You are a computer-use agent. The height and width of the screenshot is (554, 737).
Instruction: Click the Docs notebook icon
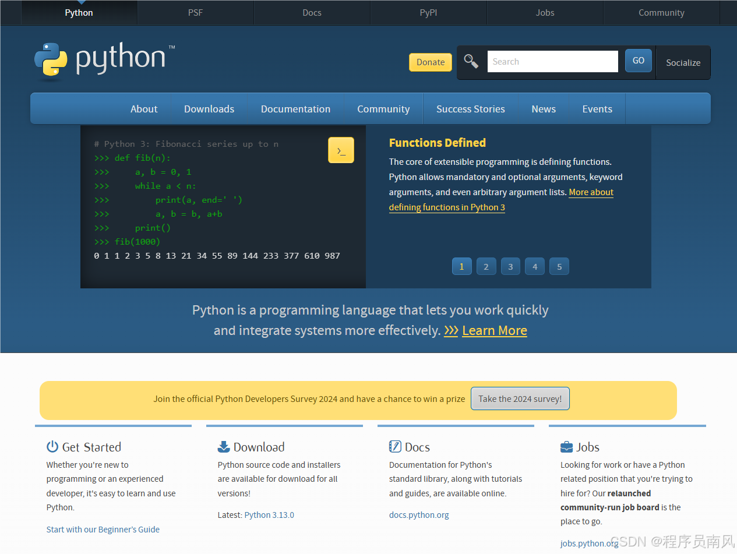(x=395, y=447)
